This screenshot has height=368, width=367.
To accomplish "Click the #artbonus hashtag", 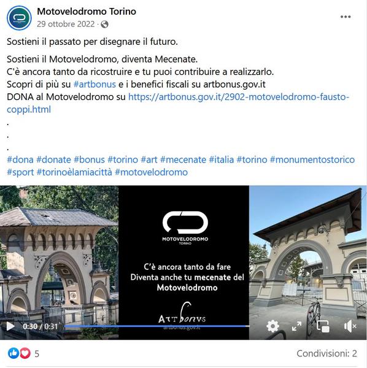I will pos(95,84).
